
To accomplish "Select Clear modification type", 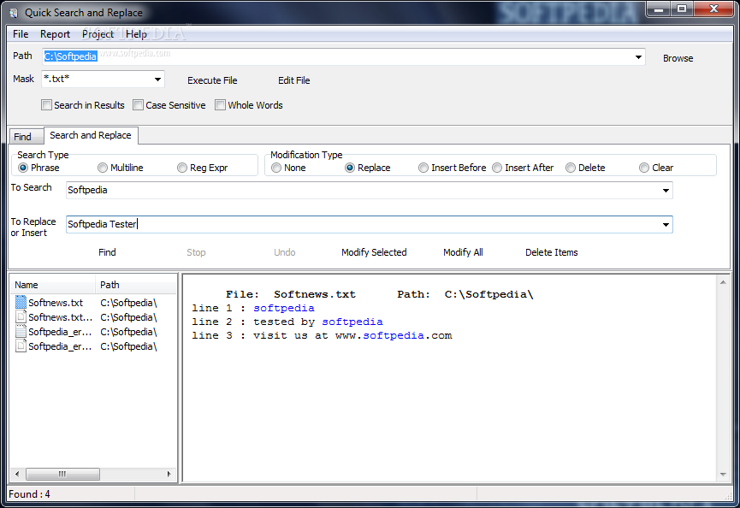I will coord(644,168).
